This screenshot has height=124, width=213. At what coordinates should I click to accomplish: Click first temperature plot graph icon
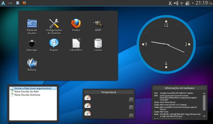(131, 100)
